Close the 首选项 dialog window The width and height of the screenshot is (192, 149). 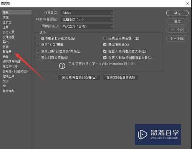[187, 3]
